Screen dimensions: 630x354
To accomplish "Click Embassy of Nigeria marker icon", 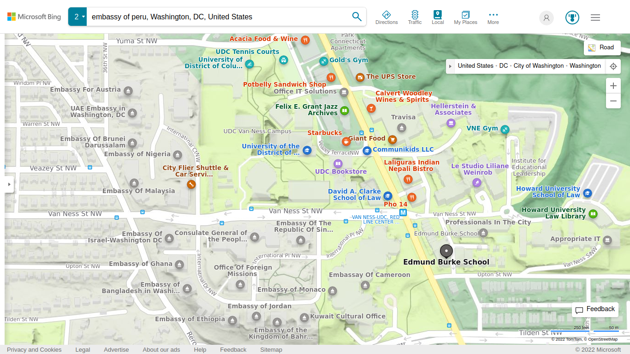I will [178, 155].
